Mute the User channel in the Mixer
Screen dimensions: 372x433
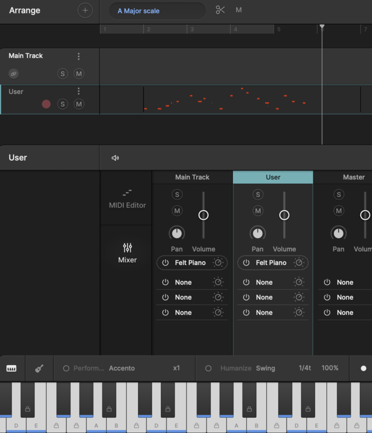point(258,211)
